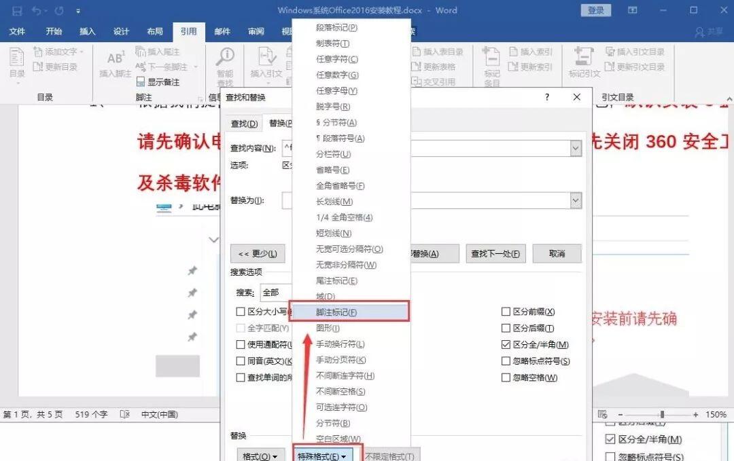Click the Save icon in the title bar
Image resolution: width=734 pixels, height=461 pixels.
pos(17,10)
